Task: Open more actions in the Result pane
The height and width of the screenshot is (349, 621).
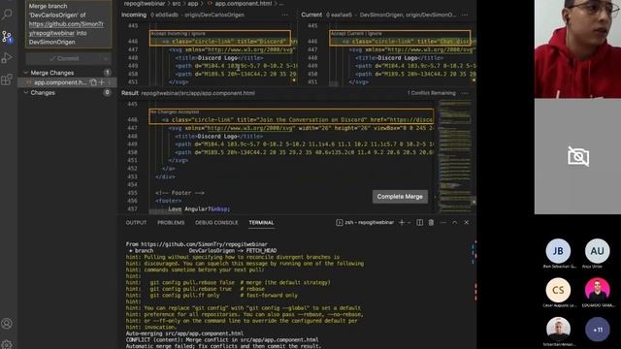Action: click(x=465, y=93)
